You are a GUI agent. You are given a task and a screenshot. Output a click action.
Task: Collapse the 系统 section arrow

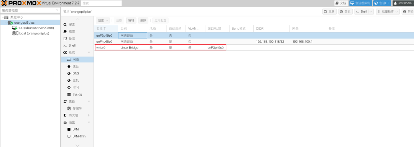tap(89, 53)
